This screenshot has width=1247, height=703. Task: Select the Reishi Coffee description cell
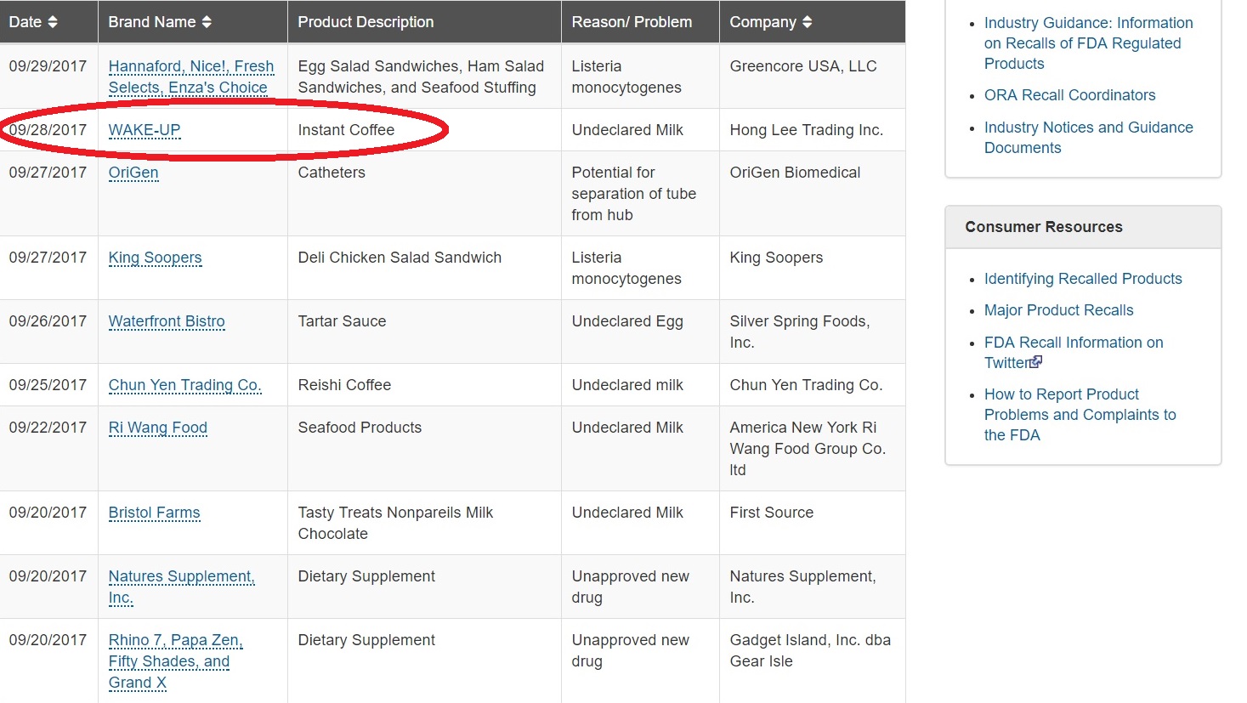pyautogui.click(x=424, y=385)
